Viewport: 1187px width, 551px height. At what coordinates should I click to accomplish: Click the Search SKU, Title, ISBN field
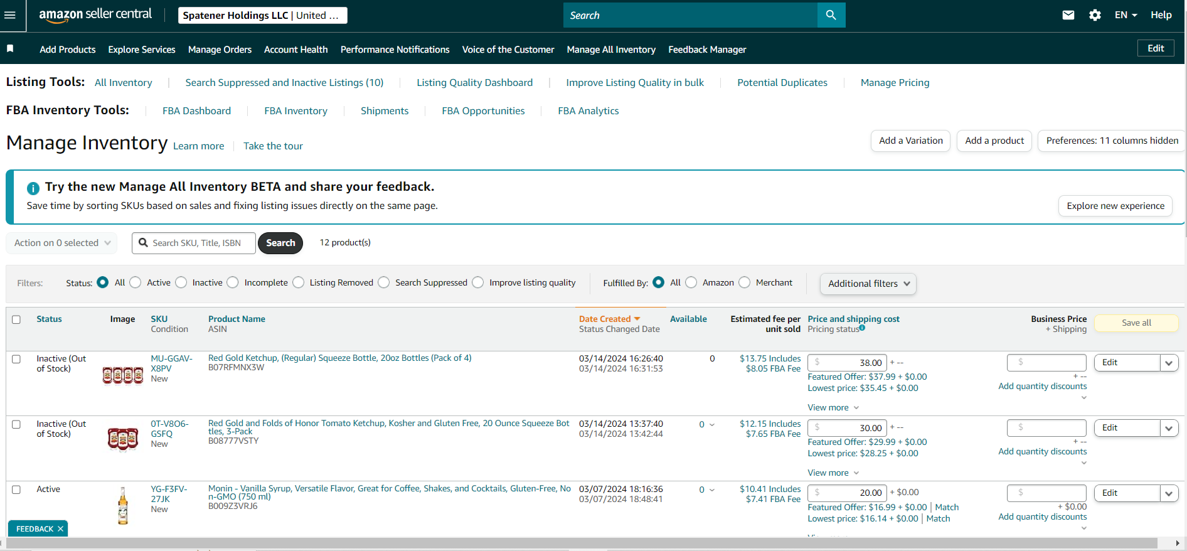194,243
